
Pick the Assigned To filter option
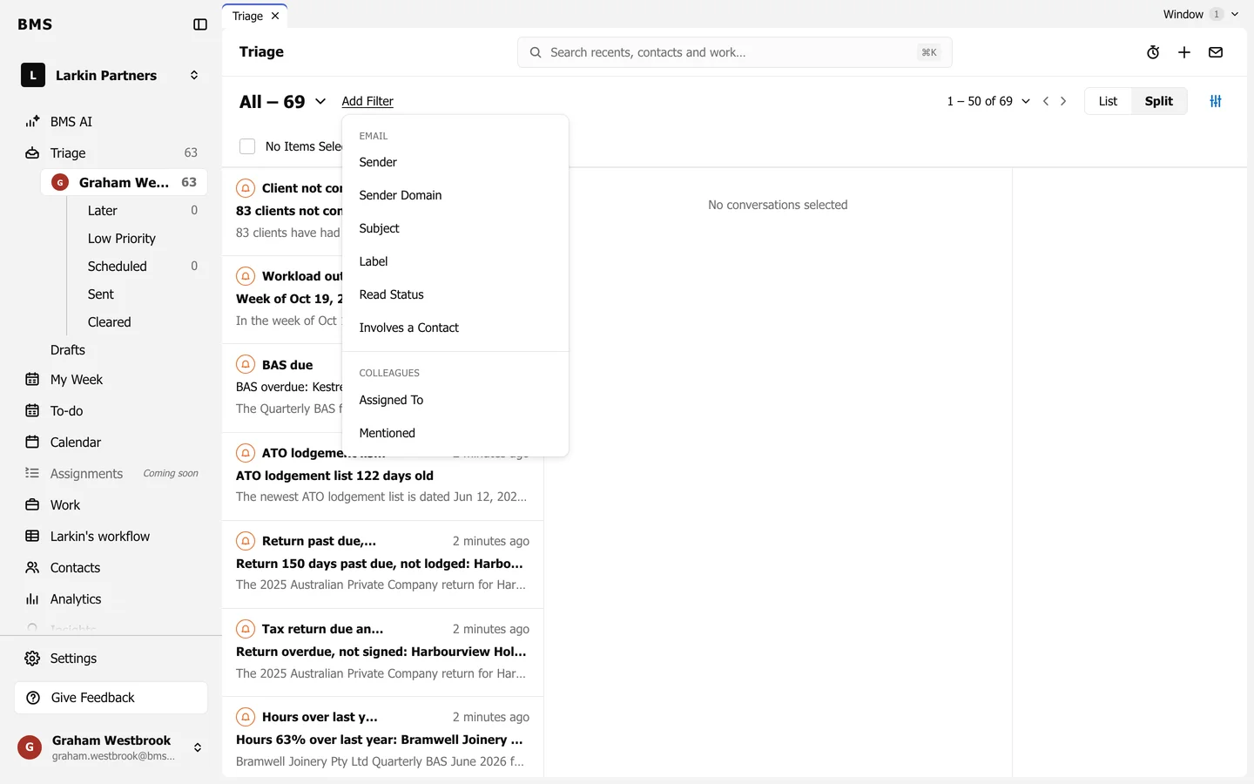coord(455,400)
